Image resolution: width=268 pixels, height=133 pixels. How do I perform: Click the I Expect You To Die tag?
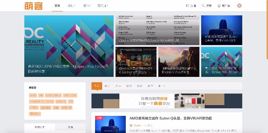click(41, 102)
